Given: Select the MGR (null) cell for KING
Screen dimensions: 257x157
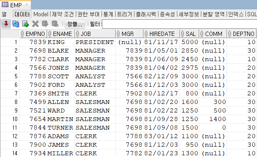Looking at the screenshot, I should tap(129, 42).
